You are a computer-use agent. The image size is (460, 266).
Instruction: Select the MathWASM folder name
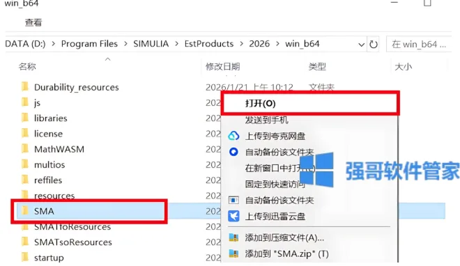coord(59,149)
